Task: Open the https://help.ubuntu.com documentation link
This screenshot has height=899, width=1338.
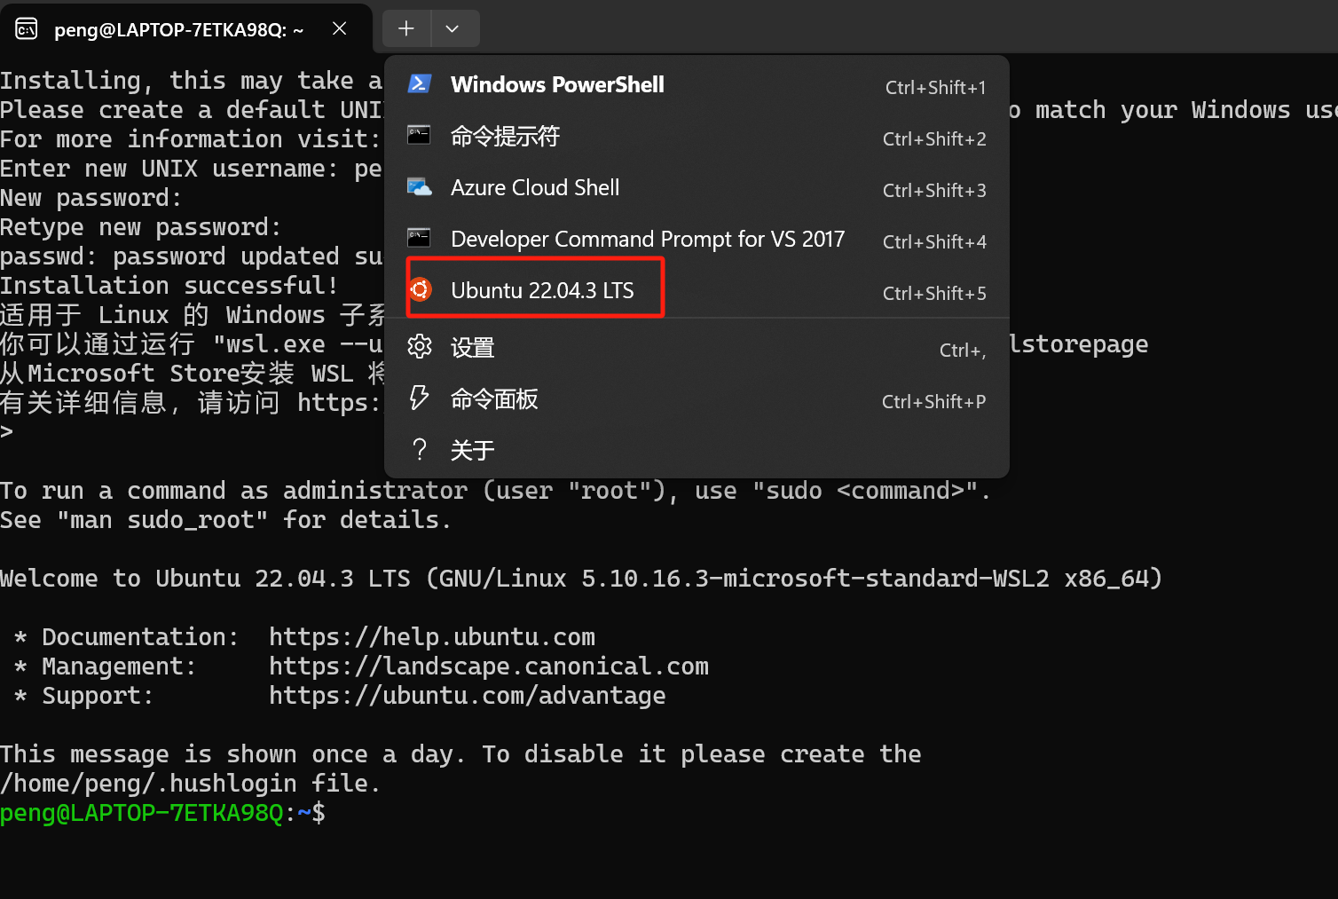Action: (x=432, y=636)
